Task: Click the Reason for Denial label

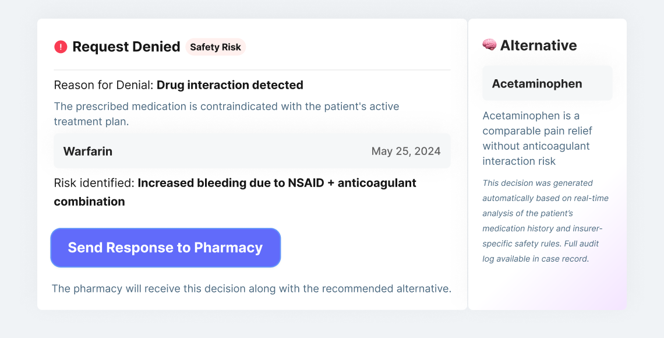Action: click(104, 85)
